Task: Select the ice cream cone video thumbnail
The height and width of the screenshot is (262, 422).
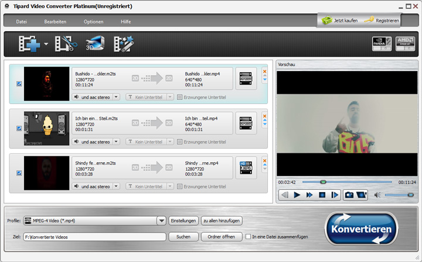Action: [46, 129]
